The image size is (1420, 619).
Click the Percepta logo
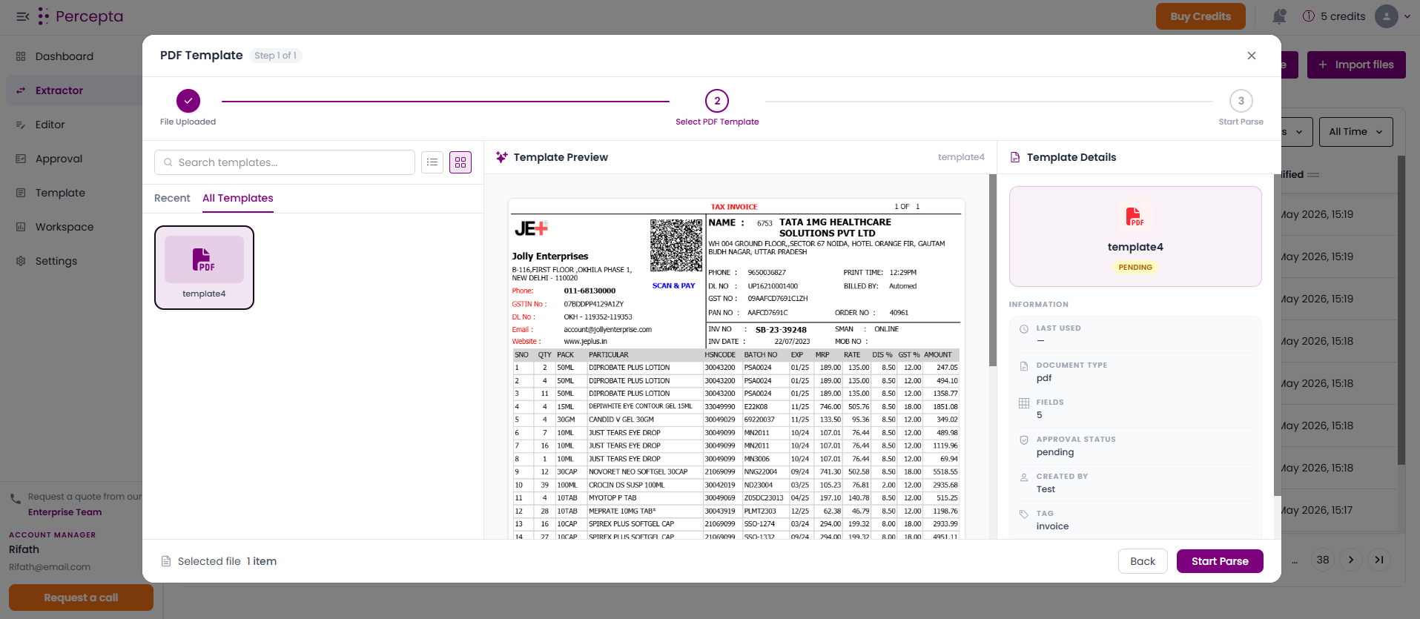point(81,16)
